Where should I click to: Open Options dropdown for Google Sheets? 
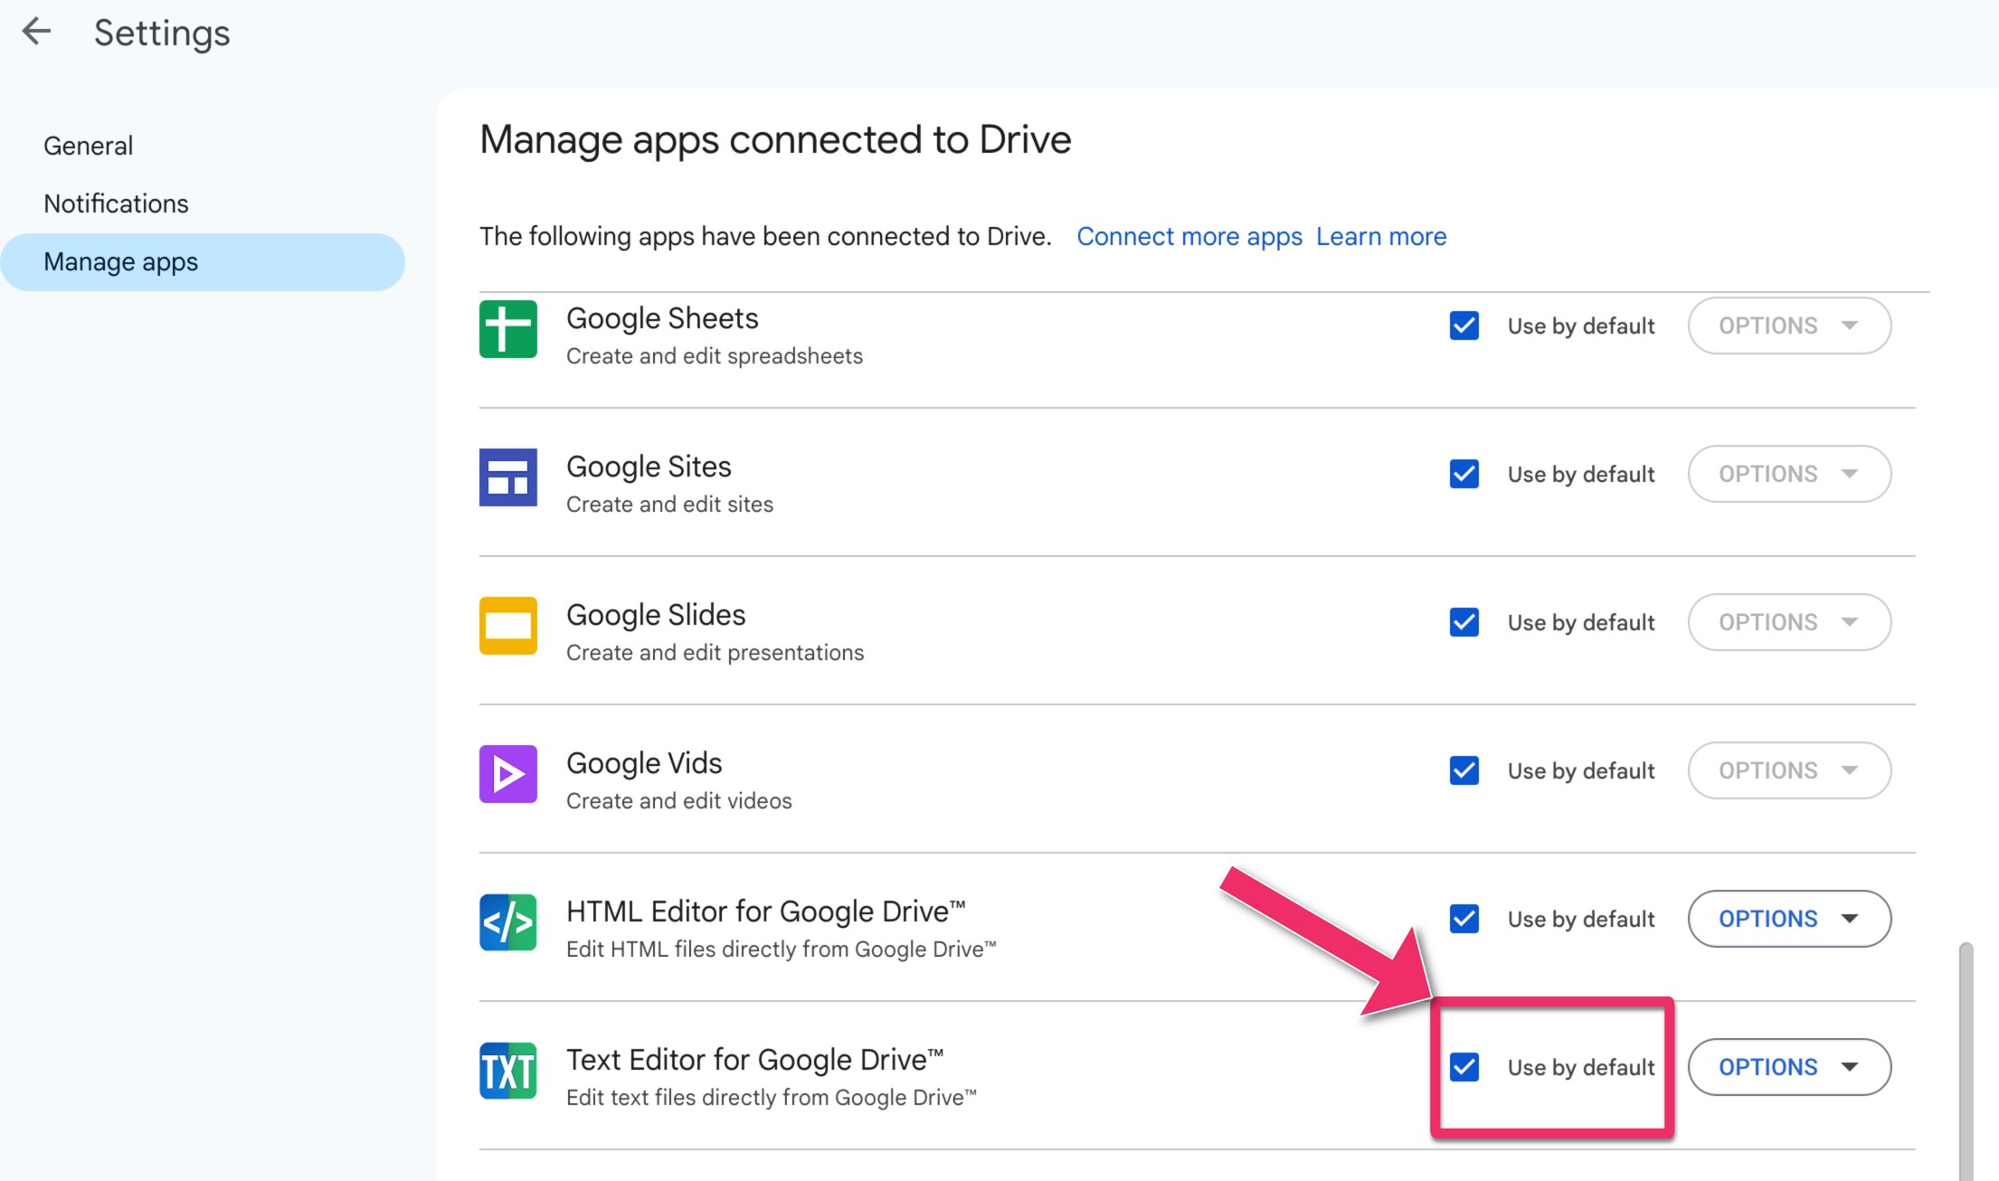[x=1789, y=326]
